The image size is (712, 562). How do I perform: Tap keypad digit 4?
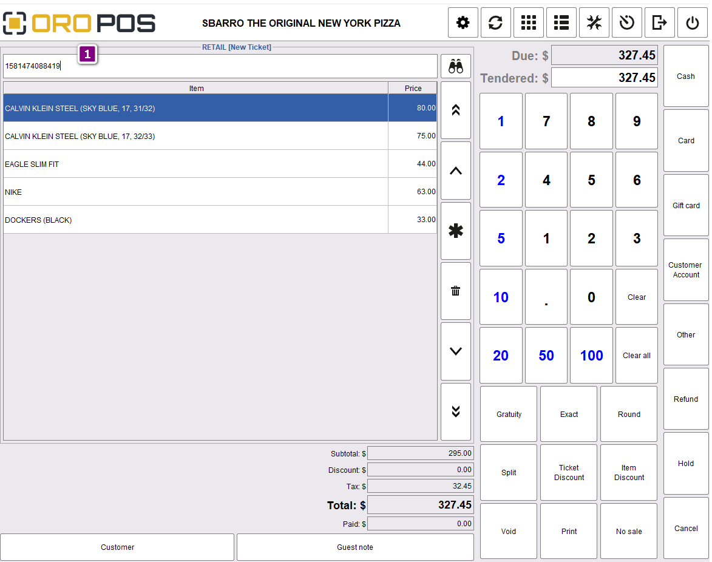tap(546, 180)
